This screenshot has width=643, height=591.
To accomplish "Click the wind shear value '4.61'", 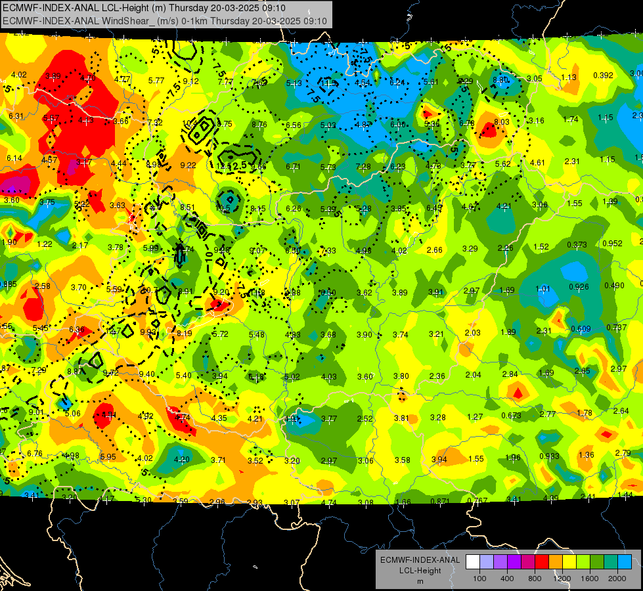I will tap(537, 163).
